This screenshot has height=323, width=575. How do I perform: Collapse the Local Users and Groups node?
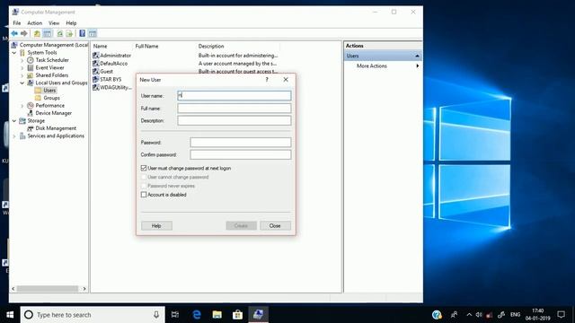point(22,83)
